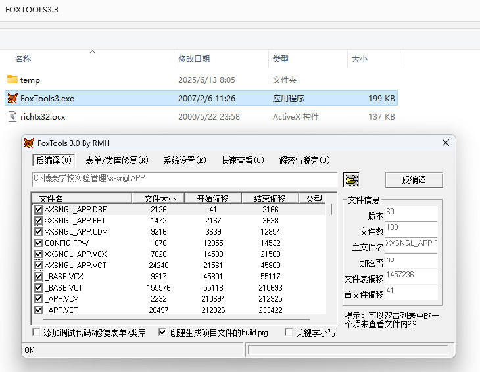Screen dimensions: 480x372
Task: Sort explorer files by 修改日期 column
Action: click(x=194, y=59)
